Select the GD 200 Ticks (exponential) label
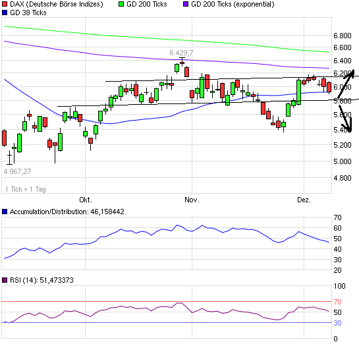 click(x=233, y=4)
